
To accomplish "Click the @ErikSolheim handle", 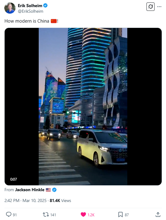I will click(31, 11).
